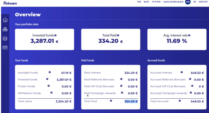The height and width of the screenshot is (113, 209).
Task: Click the 3,334.20 € Total value amount
Action: tap(64, 101)
